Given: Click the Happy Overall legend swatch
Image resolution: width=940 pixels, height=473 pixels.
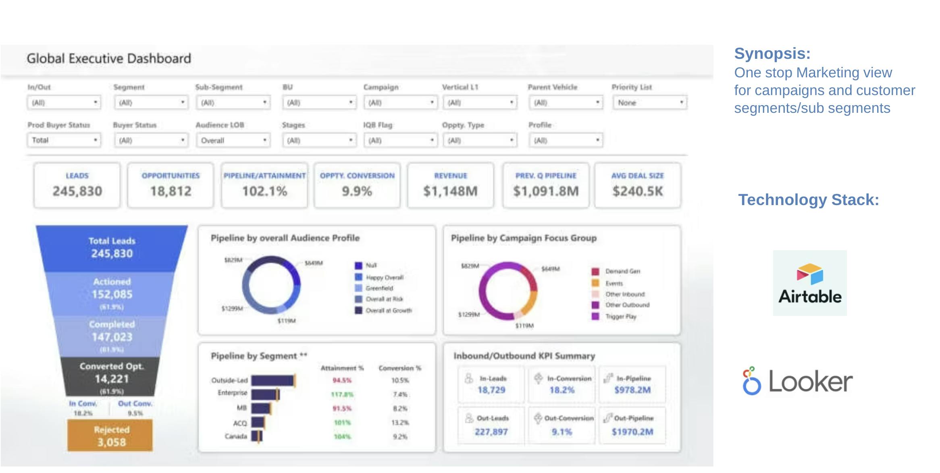Looking at the screenshot, I should (x=358, y=277).
